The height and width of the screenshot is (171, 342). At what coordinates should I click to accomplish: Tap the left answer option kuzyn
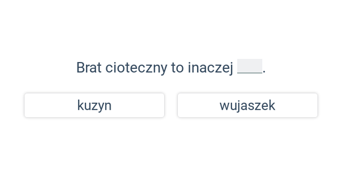pos(94,105)
